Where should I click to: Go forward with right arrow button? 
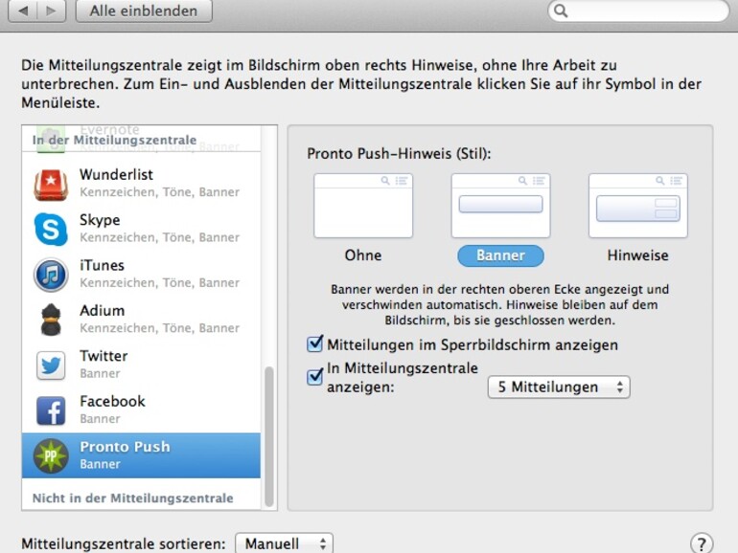point(52,11)
